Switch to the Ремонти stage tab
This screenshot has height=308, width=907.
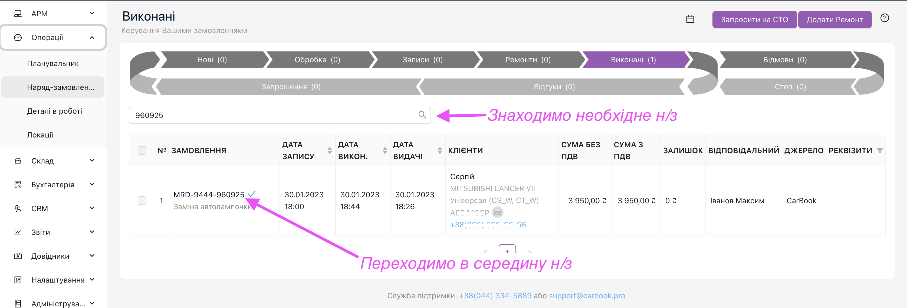click(x=527, y=60)
